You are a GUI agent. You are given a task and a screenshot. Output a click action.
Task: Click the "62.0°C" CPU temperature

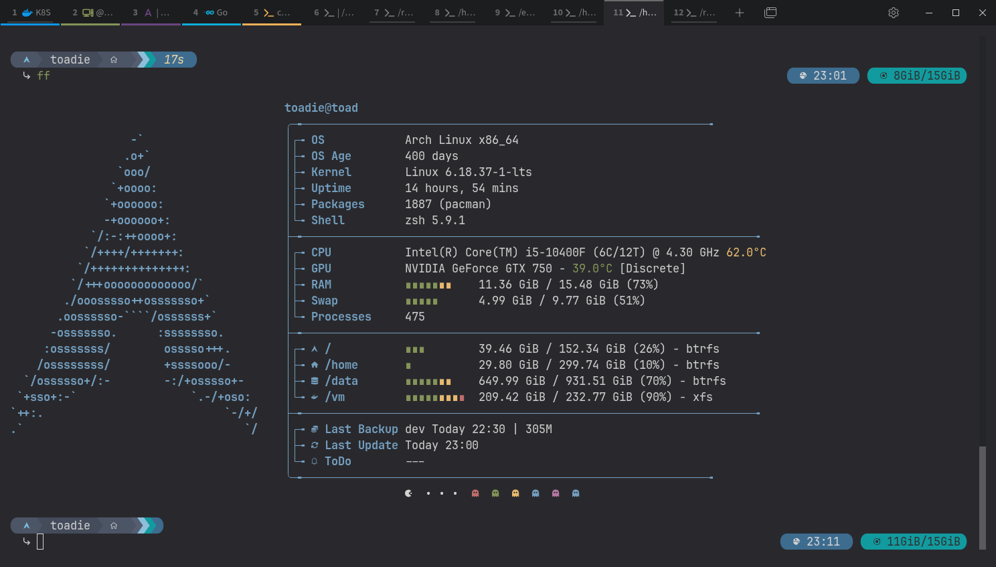pyautogui.click(x=746, y=252)
